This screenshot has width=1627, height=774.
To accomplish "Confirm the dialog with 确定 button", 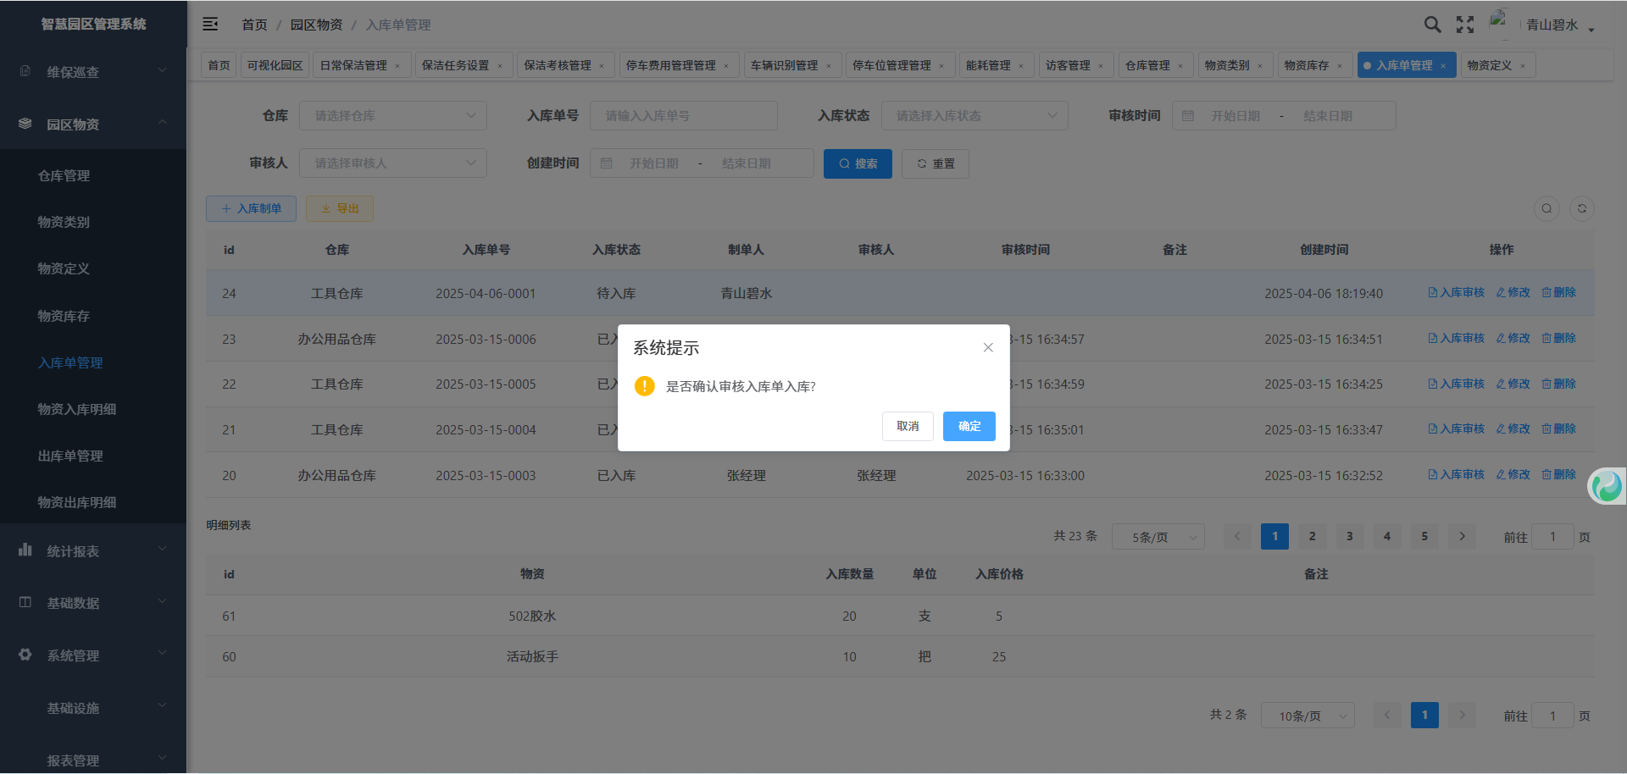I will coord(969,426).
